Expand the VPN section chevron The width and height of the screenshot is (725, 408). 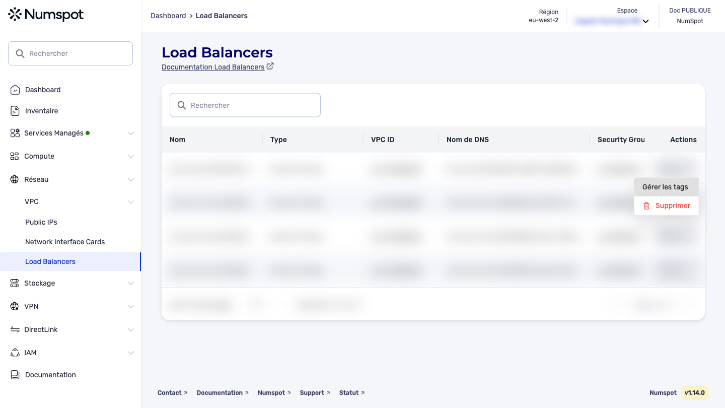(131, 307)
